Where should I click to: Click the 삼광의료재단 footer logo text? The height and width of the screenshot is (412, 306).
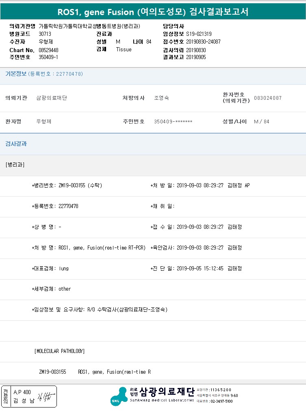point(166,392)
